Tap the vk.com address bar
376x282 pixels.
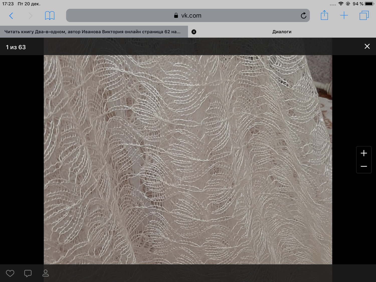click(x=188, y=16)
